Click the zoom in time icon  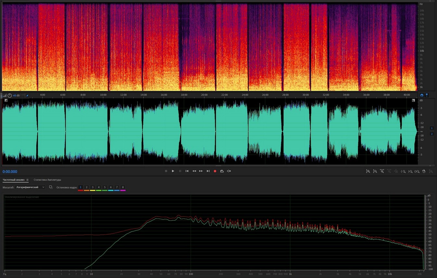[x=382, y=171]
